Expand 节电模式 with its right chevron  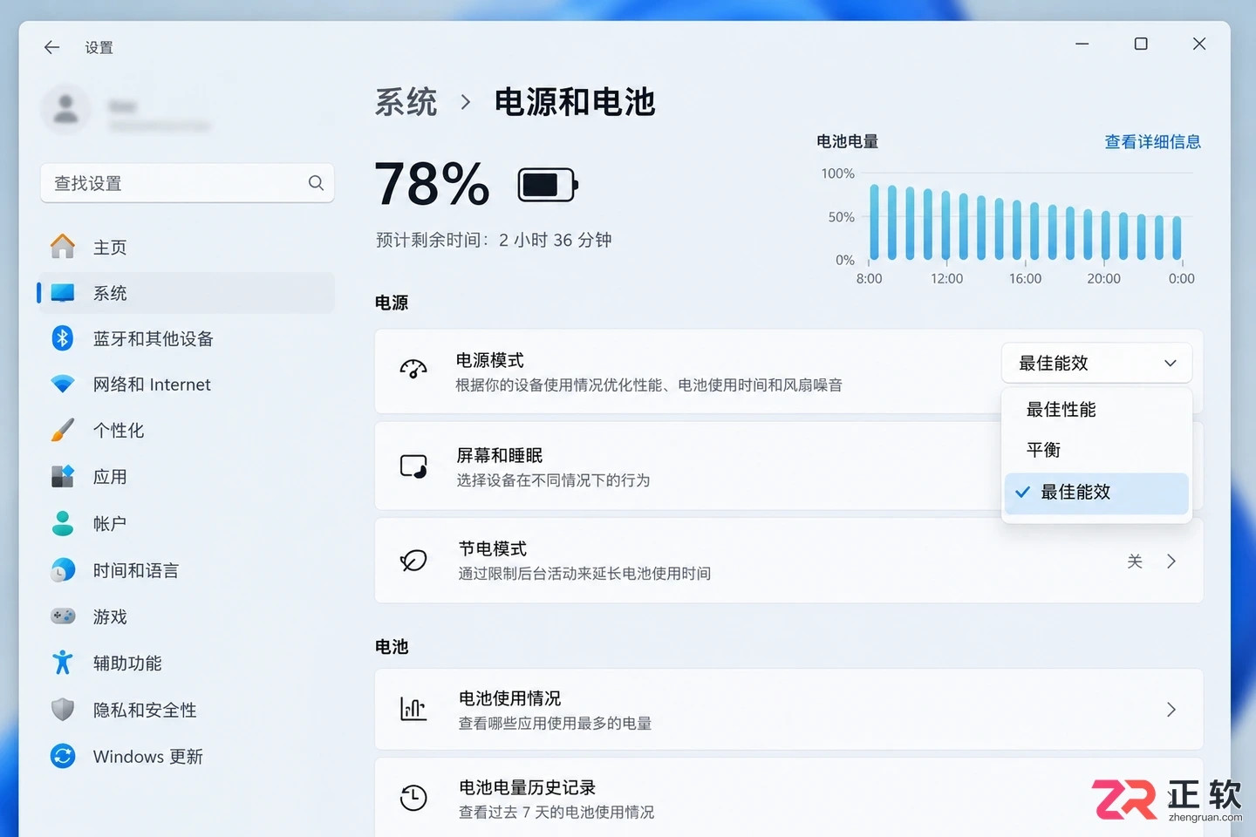(x=1171, y=561)
